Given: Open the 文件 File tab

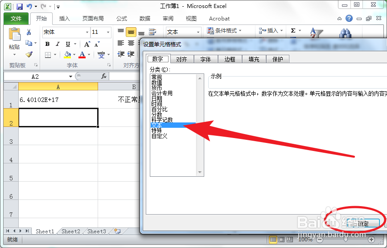Looking at the screenshot, I should 16,19.
